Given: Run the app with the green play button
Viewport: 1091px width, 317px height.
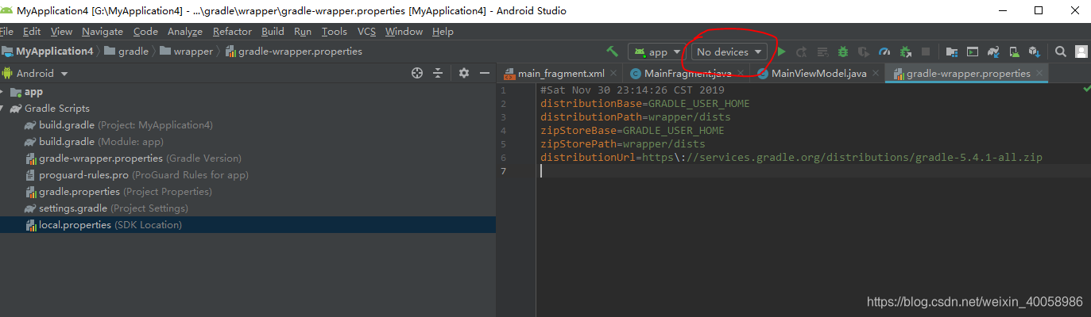Looking at the screenshot, I should coord(781,52).
